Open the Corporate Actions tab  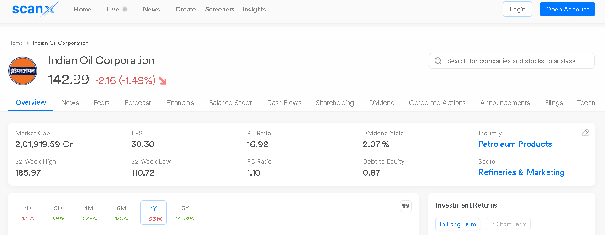pyautogui.click(x=437, y=103)
